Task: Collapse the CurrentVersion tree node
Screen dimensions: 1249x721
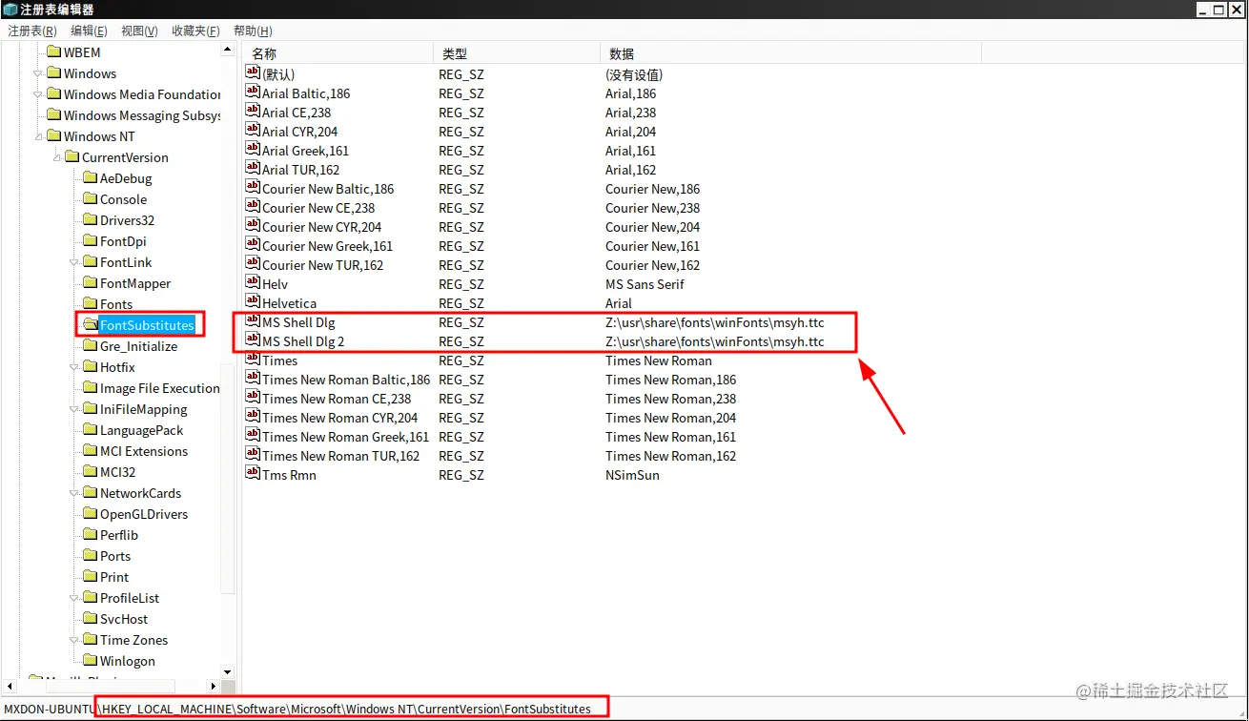Action: click(x=57, y=157)
